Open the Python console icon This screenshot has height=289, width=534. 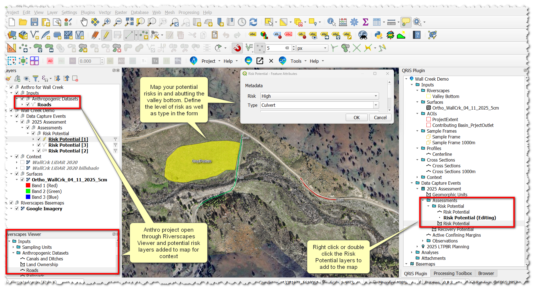[x=379, y=35]
